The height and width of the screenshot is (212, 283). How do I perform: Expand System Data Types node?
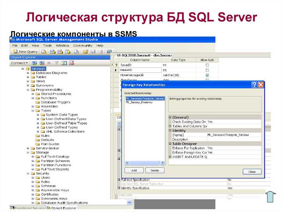click(x=38, y=115)
